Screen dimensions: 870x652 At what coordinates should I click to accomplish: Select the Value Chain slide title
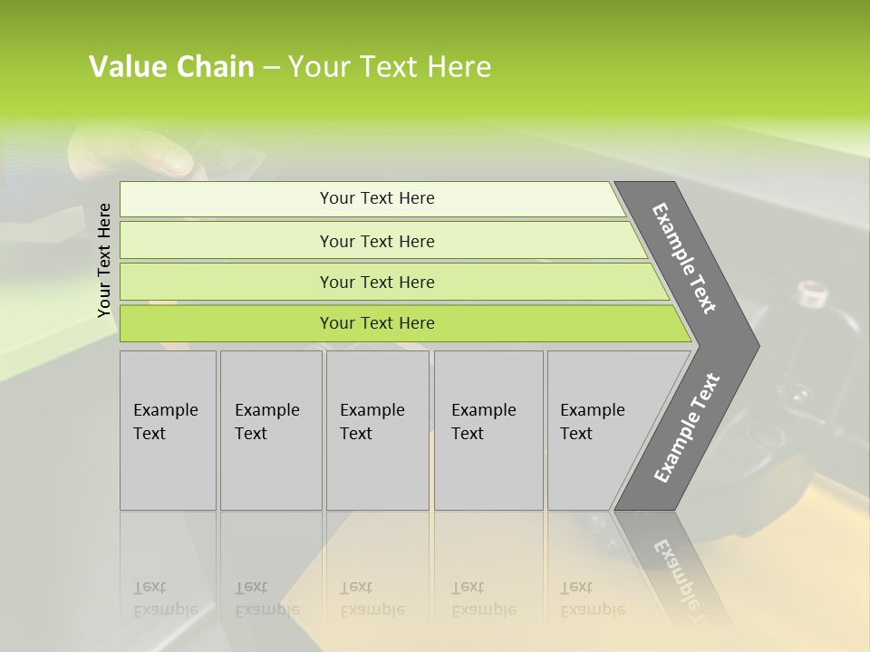coord(290,66)
